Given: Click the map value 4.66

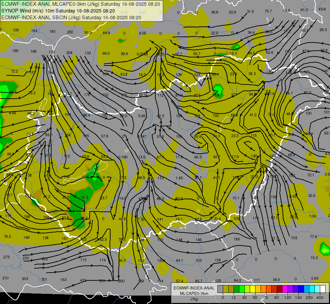Looking at the screenshot, I should (x=12, y=113).
